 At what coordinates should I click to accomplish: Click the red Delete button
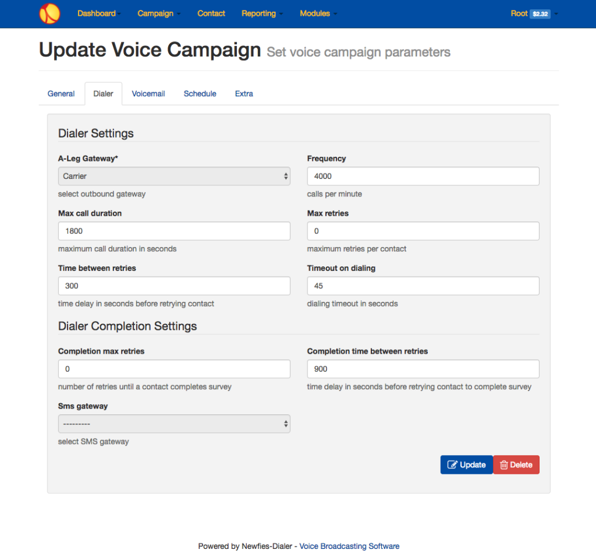[x=516, y=464]
